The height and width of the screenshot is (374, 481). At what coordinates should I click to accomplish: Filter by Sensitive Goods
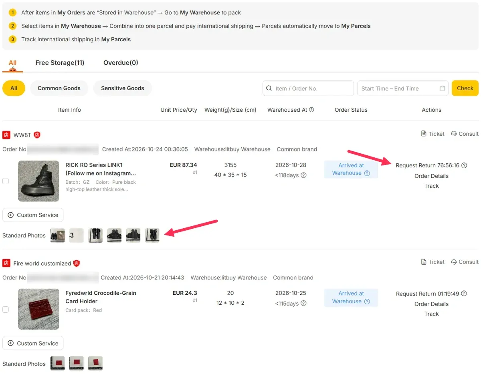click(x=122, y=88)
